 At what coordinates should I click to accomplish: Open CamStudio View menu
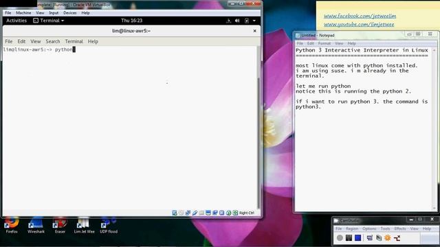(x=414, y=228)
